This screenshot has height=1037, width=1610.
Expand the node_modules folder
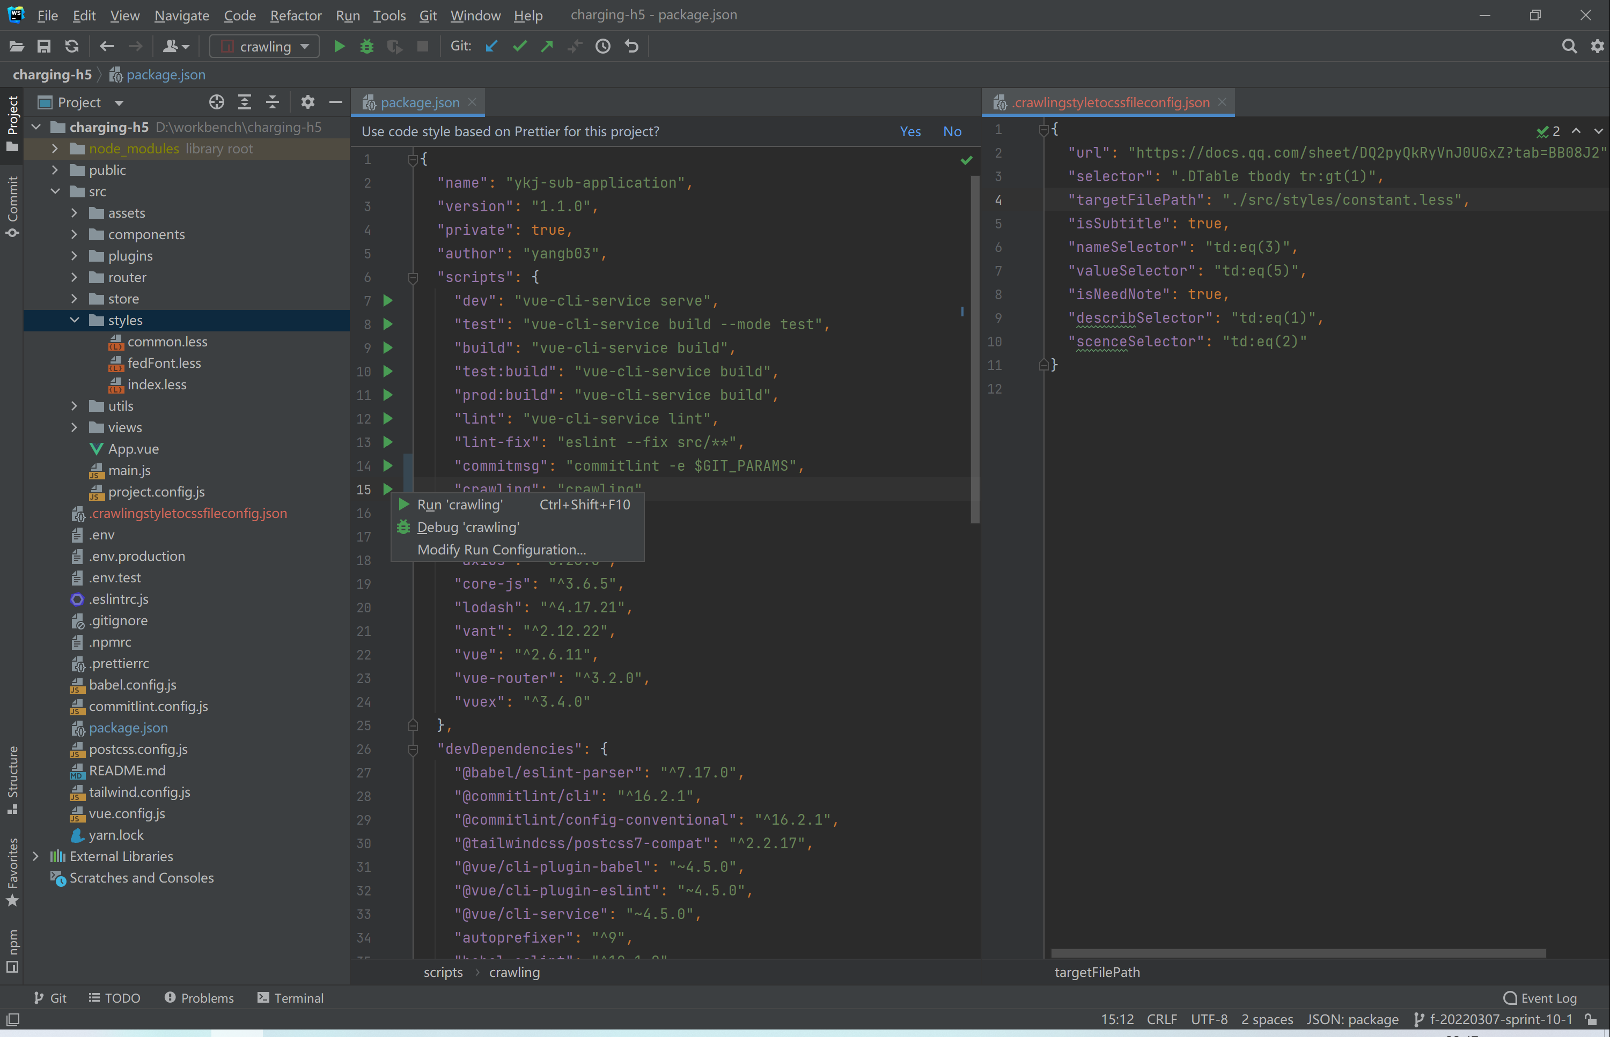55,149
